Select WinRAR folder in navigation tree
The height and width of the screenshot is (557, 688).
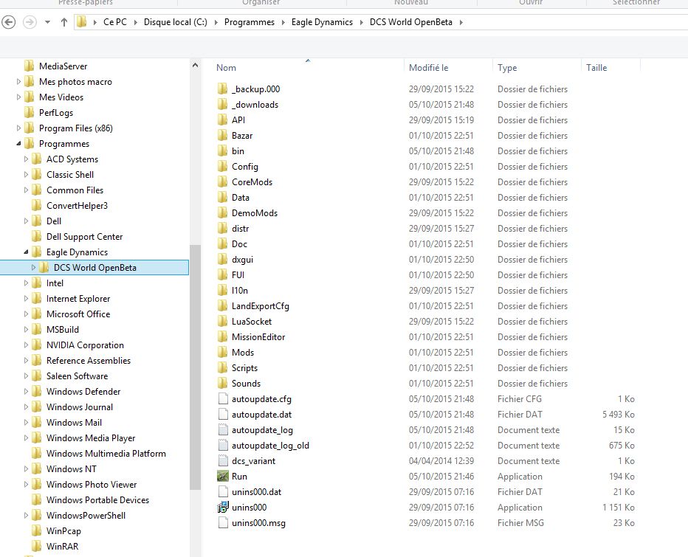tap(63, 547)
